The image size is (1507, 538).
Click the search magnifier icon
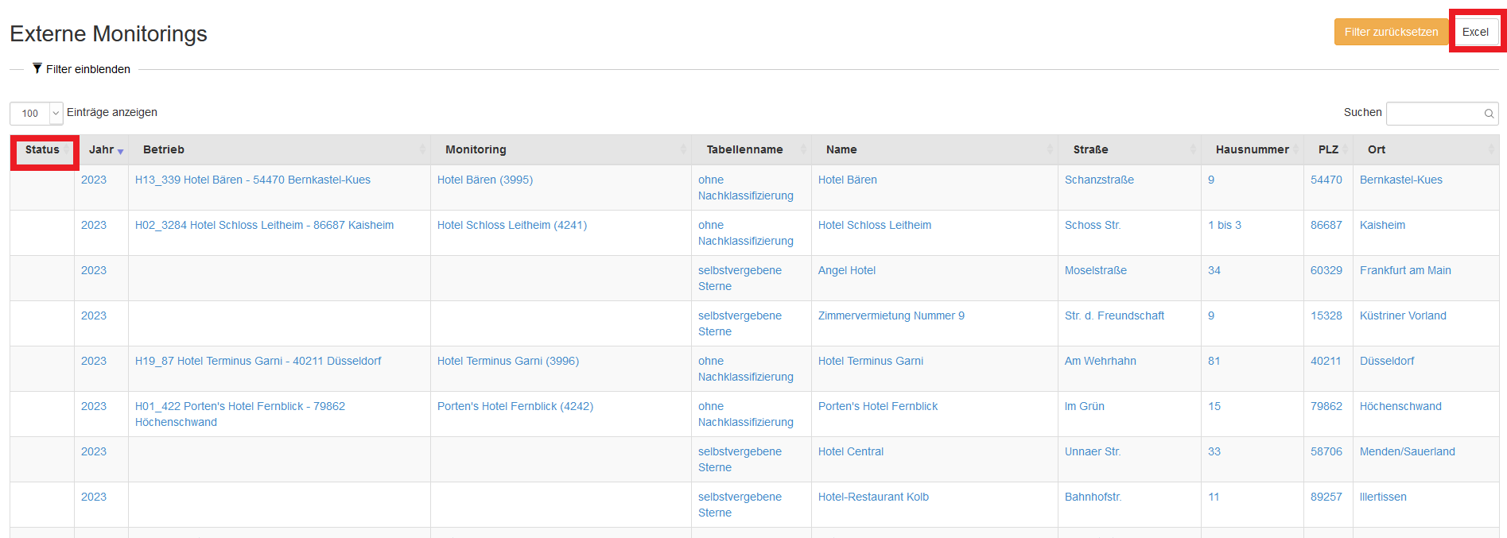coord(1489,114)
